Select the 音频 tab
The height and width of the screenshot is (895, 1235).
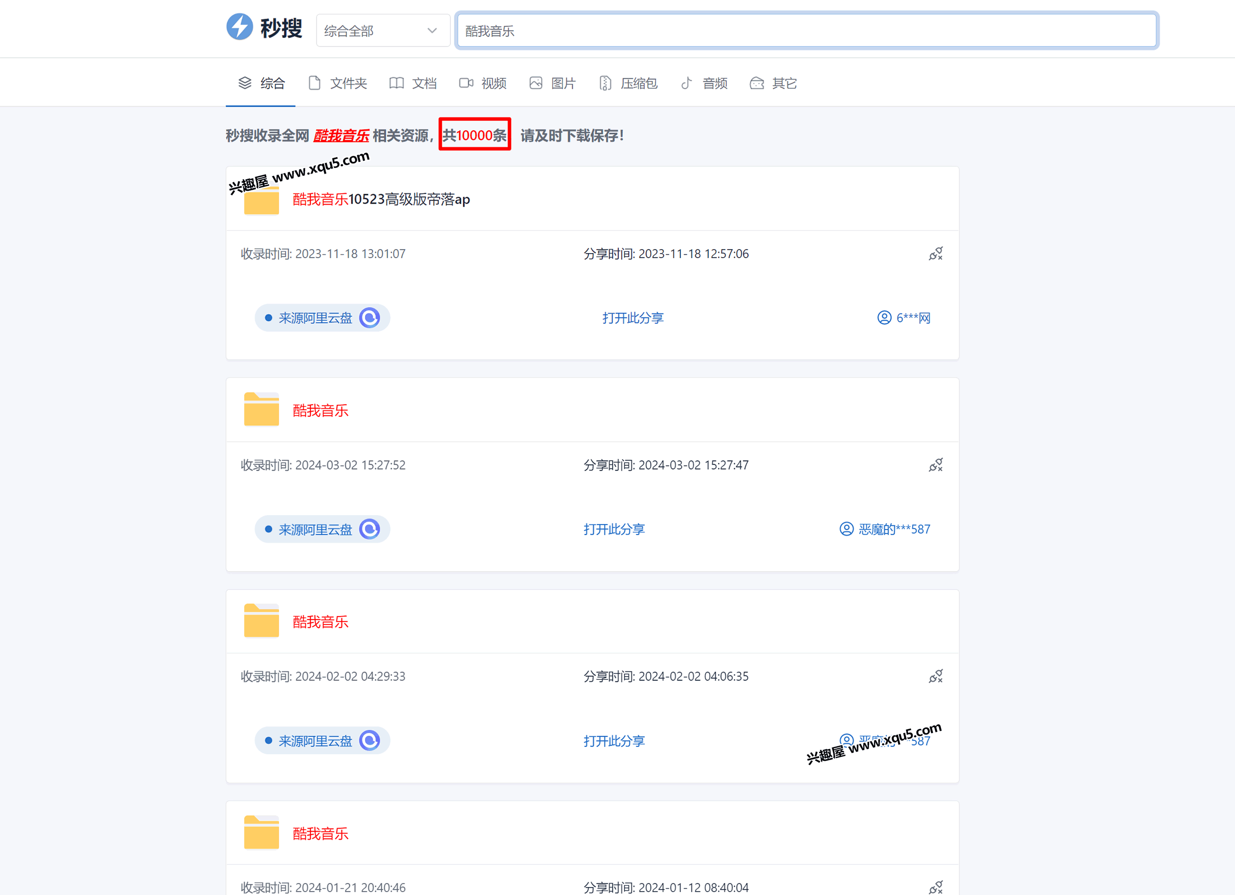pyautogui.click(x=703, y=83)
